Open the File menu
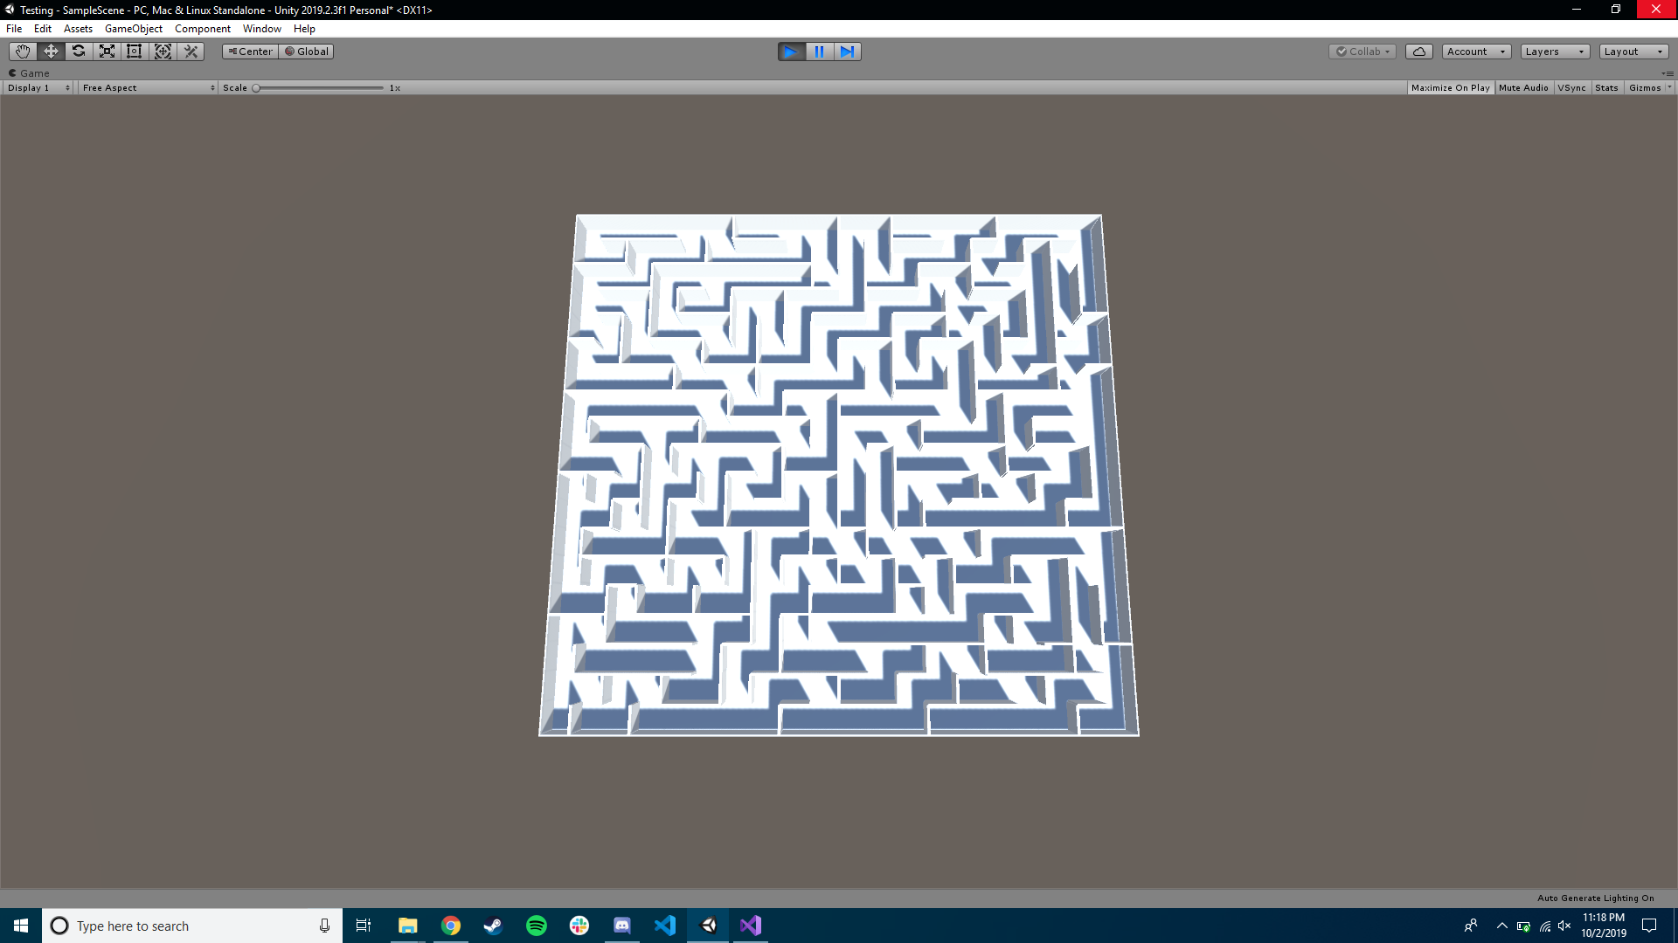1678x943 pixels. pos(14,29)
